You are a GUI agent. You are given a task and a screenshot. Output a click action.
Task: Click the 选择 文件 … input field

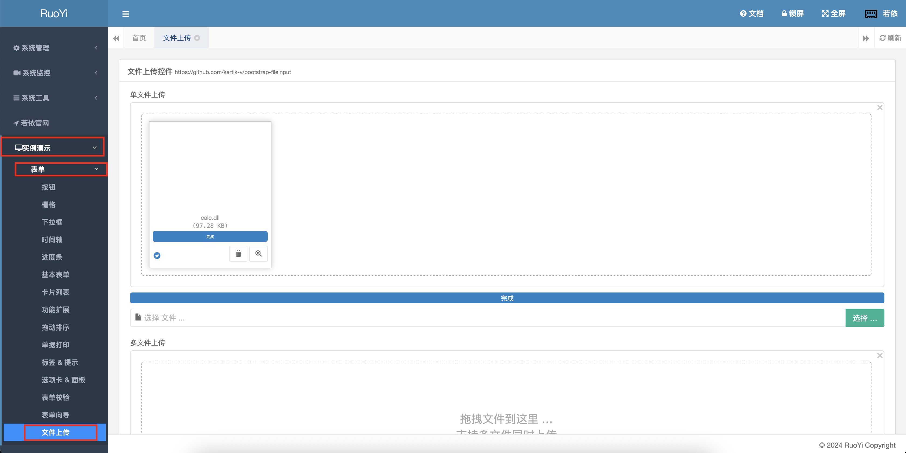(x=488, y=318)
